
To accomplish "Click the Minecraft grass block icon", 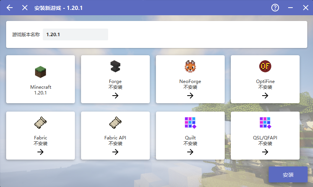I will coord(41,72).
